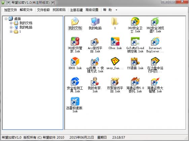The image size is (189, 141).
Task: Select 桌面 in the folder tree
Action: point(18,19)
